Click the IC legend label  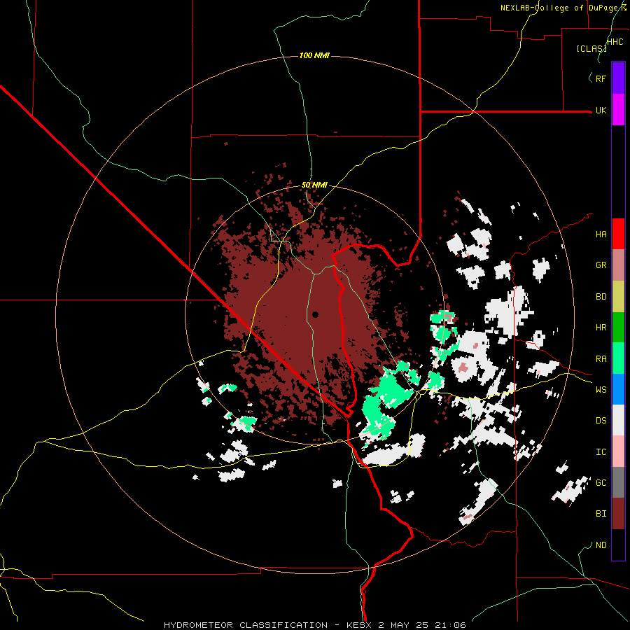[x=601, y=452]
